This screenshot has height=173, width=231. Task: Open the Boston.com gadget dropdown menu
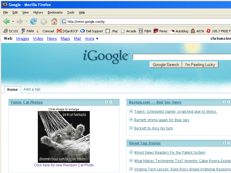[x=224, y=102]
